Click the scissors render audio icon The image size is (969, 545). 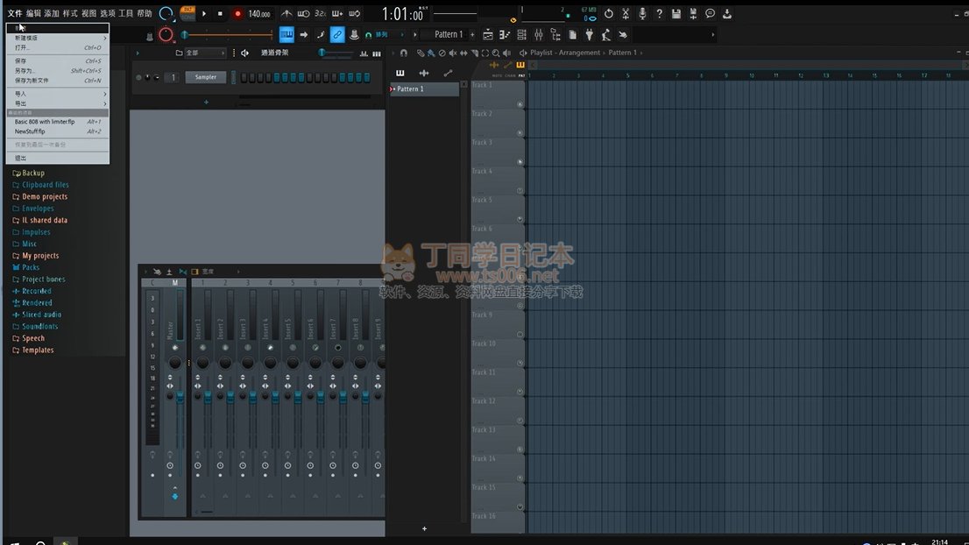(626, 14)
